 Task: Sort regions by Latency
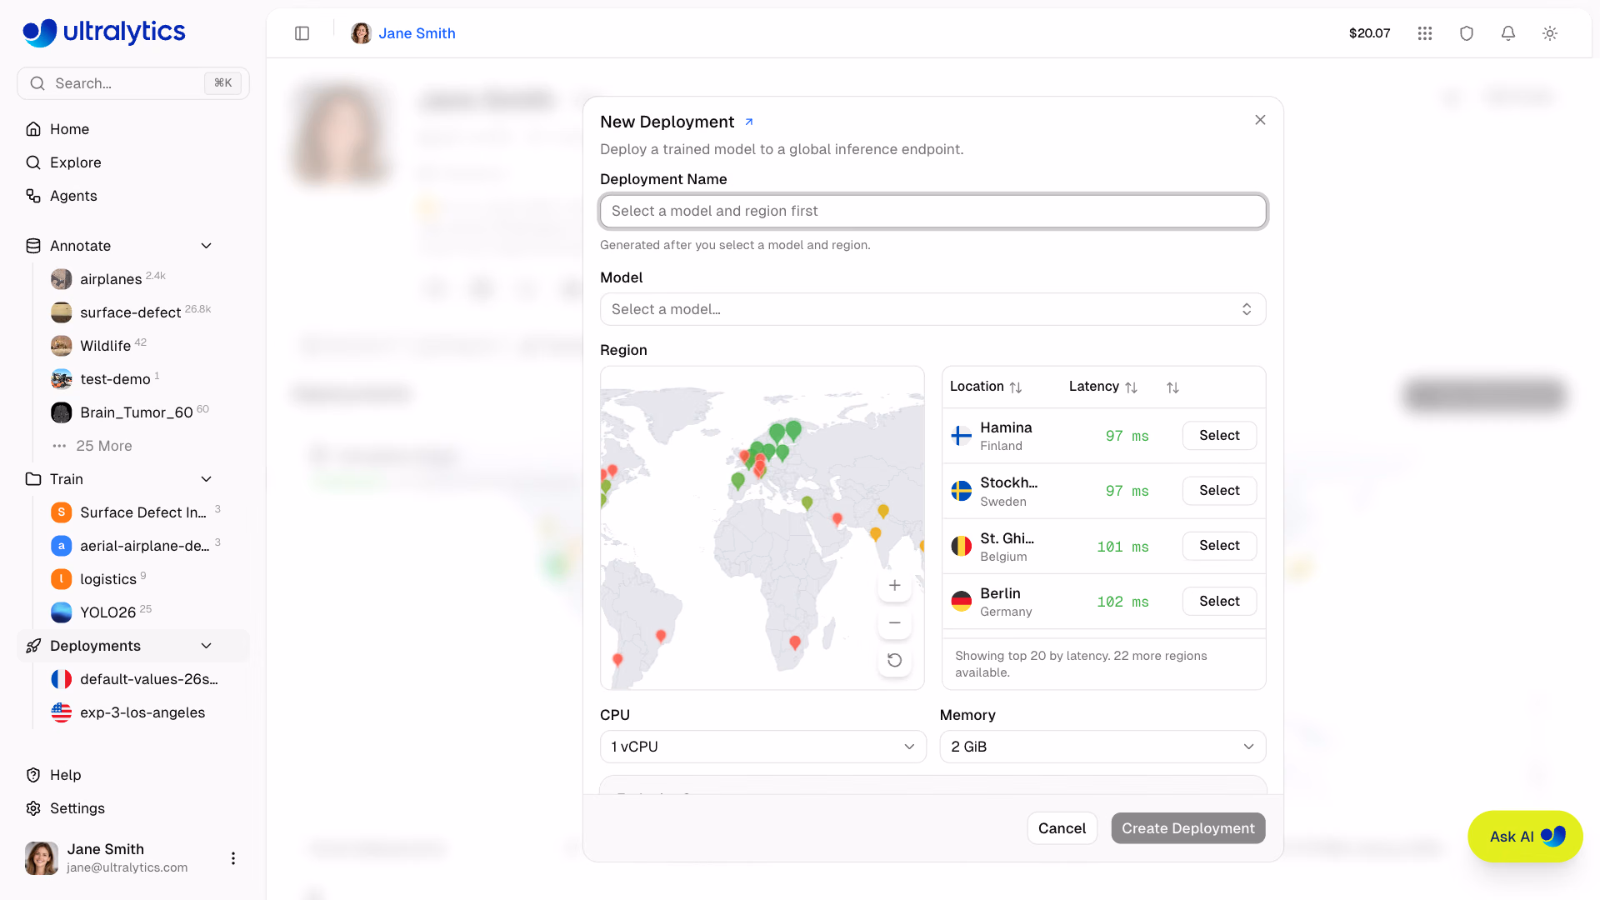pos(1102,387)
